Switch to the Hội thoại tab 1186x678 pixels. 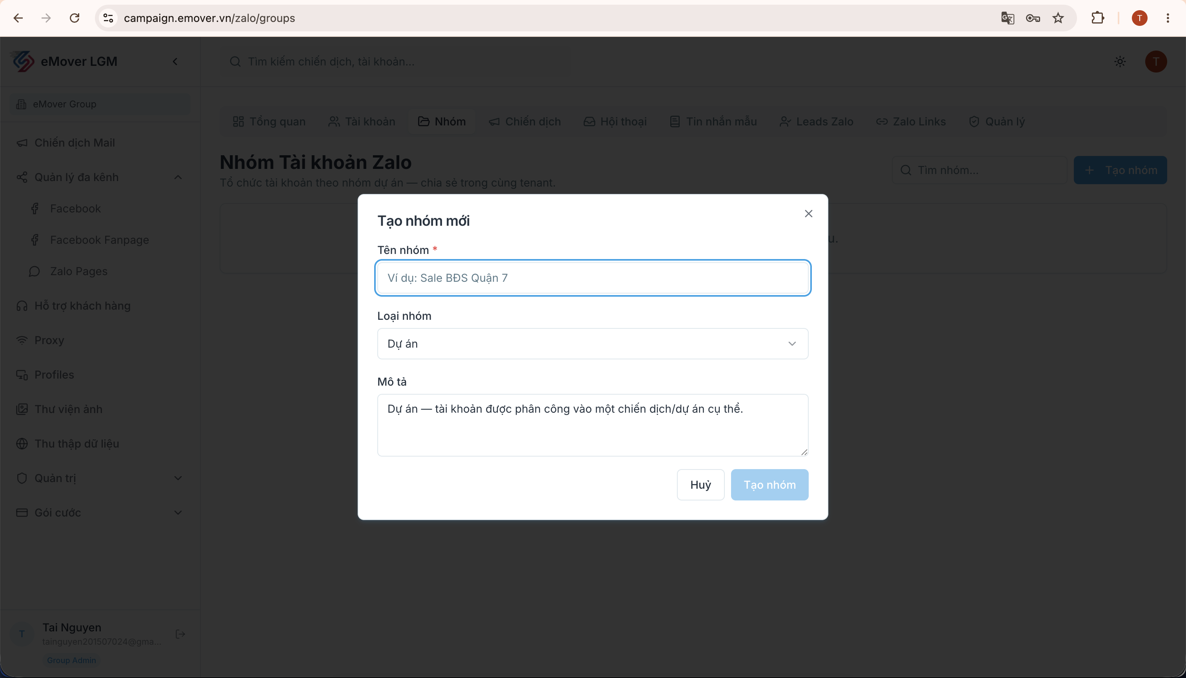(615, 121)
